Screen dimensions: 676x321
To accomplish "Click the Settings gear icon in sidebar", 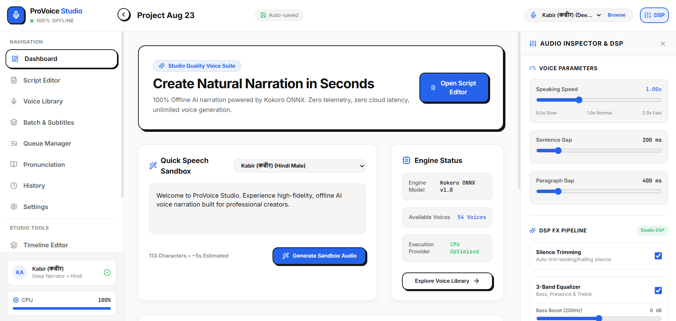I will coord(14,207).
